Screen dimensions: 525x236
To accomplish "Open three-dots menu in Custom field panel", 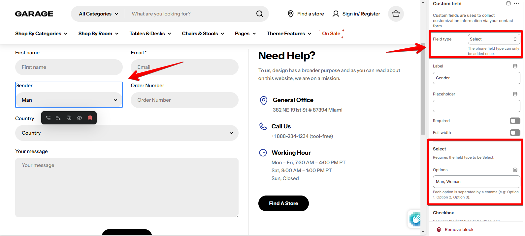I will pyautogui.click(x=516, y=3).
